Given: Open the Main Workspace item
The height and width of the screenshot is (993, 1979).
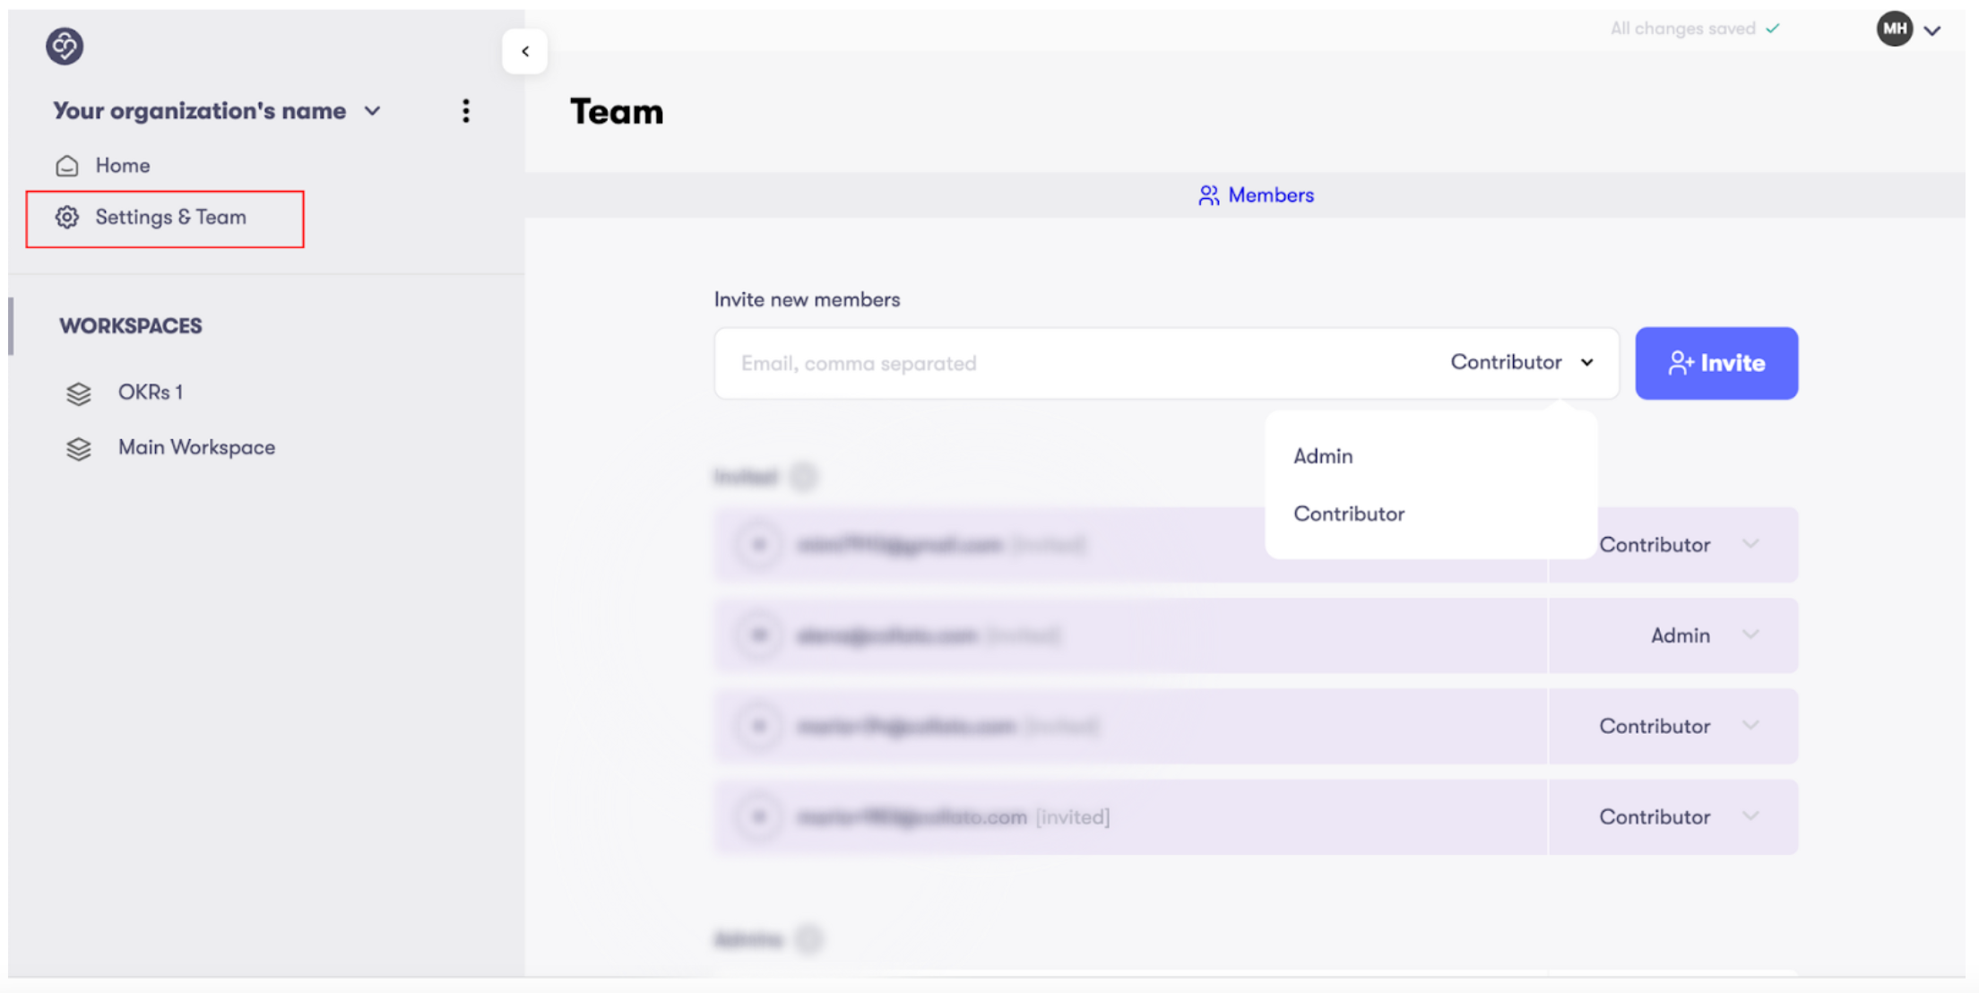Looking at the screenshot, I should pos(196,447).
